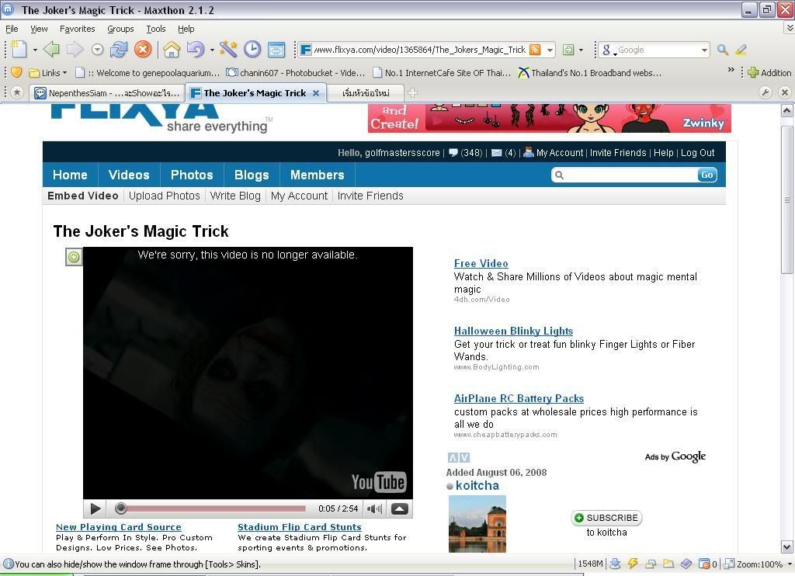Open the Videos section on Flixya

(x=129, y=175)
